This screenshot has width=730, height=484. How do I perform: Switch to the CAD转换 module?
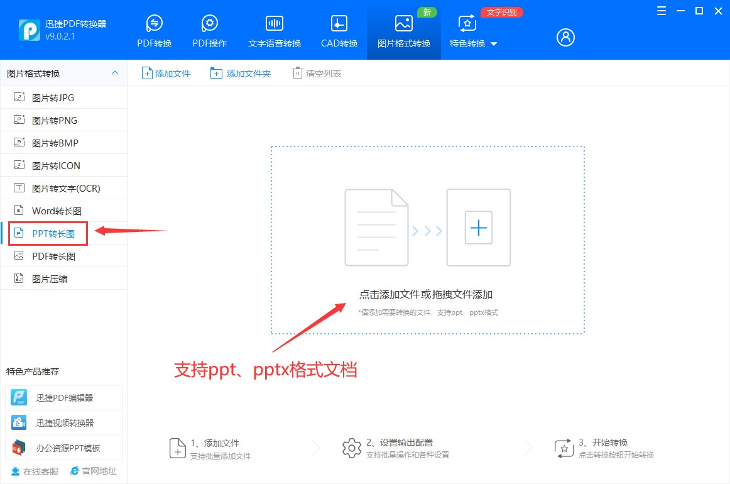click(x=338, y=30)
